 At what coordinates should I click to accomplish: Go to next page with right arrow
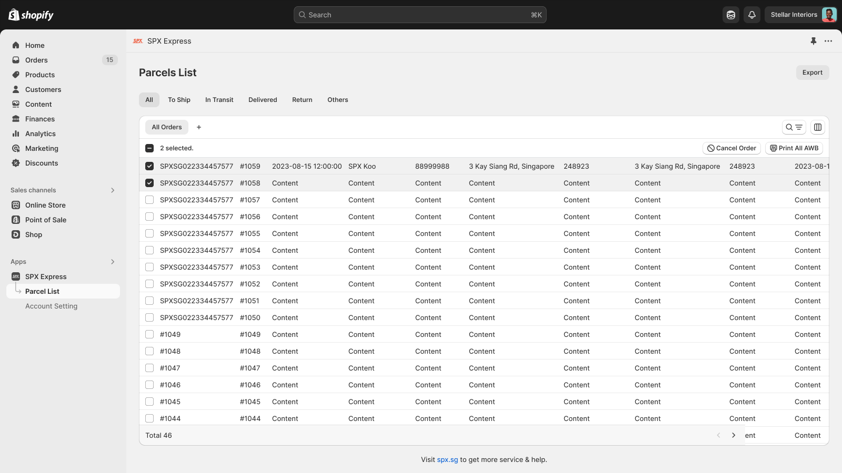[733, 435]
